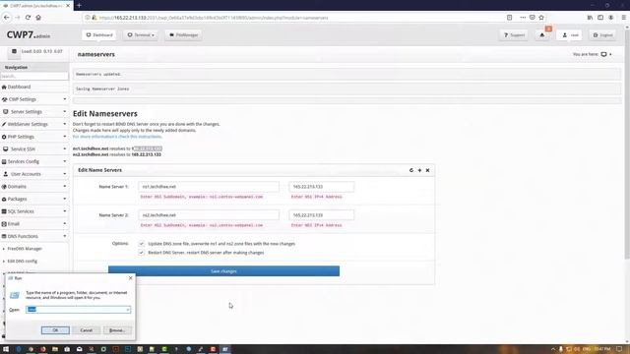Click the Name Server 2 IPv4 address field

[x=322, y=215]
